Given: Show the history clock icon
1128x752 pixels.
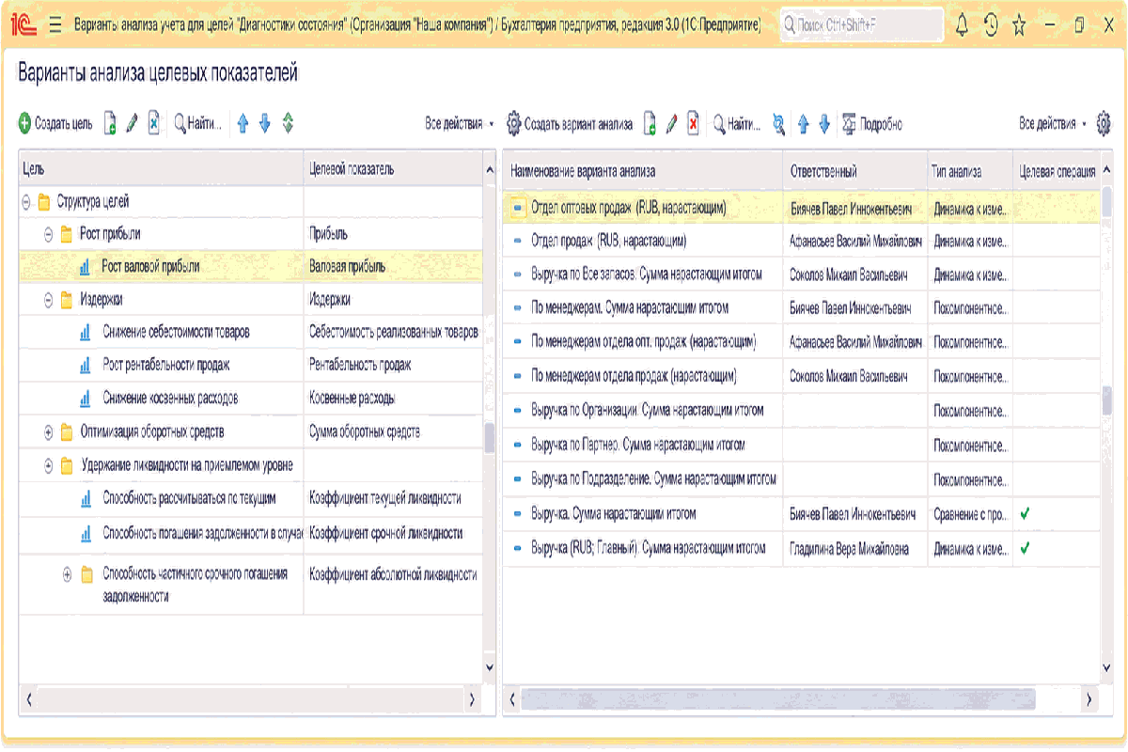Looking at the screenshot, I should point(991,26).
